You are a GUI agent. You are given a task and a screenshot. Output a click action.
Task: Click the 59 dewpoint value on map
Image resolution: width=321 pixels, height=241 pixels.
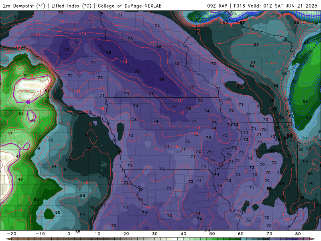pyautogui.click(x=308, y=118)
